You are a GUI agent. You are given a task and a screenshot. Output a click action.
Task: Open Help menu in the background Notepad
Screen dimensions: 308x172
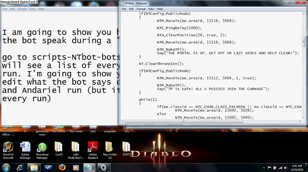pos(41,9)
